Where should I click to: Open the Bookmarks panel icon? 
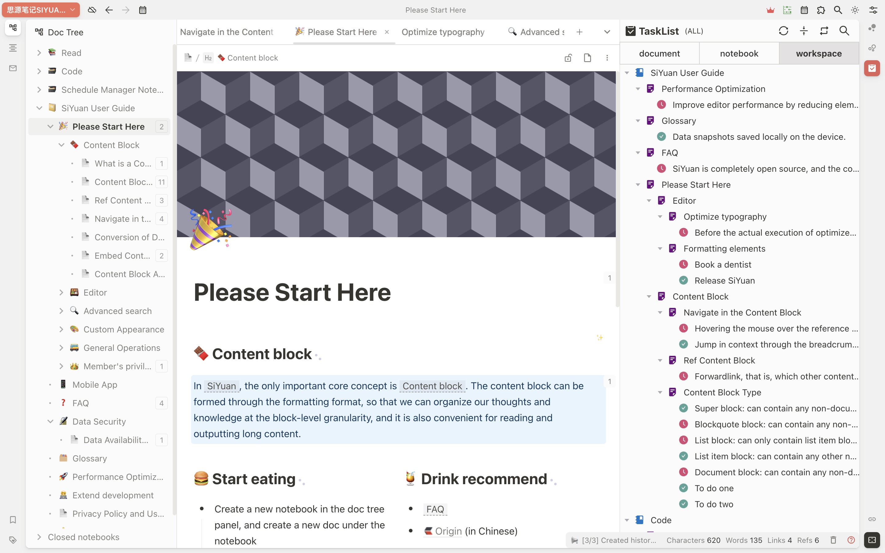(x=13, y=520)
